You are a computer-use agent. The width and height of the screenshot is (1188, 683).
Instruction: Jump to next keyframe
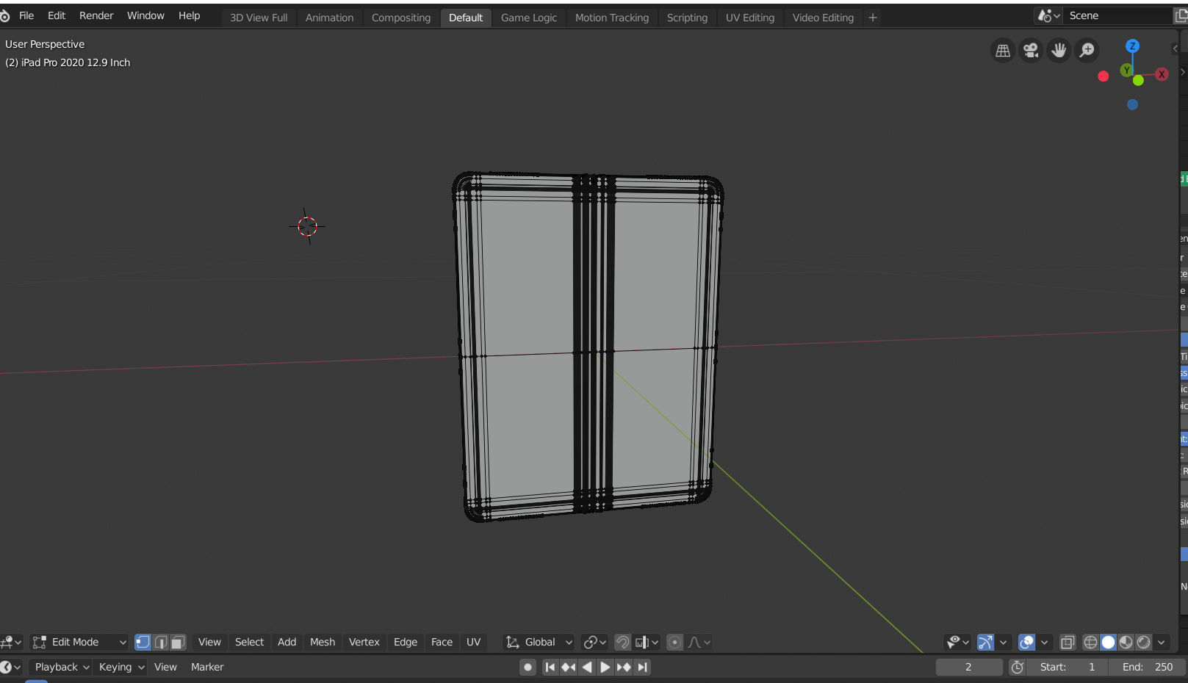pos(624,667)
